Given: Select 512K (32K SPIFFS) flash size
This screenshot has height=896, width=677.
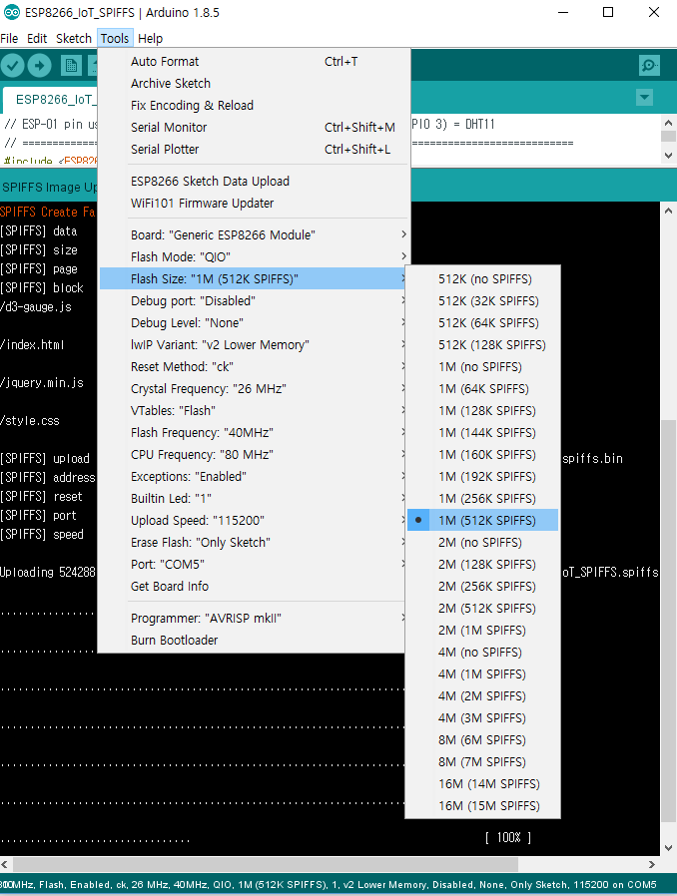Looking at the screenshot, I should click(x=482, y=301).
